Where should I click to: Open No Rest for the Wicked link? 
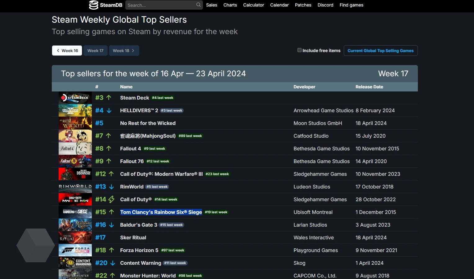tap(148, 123)
